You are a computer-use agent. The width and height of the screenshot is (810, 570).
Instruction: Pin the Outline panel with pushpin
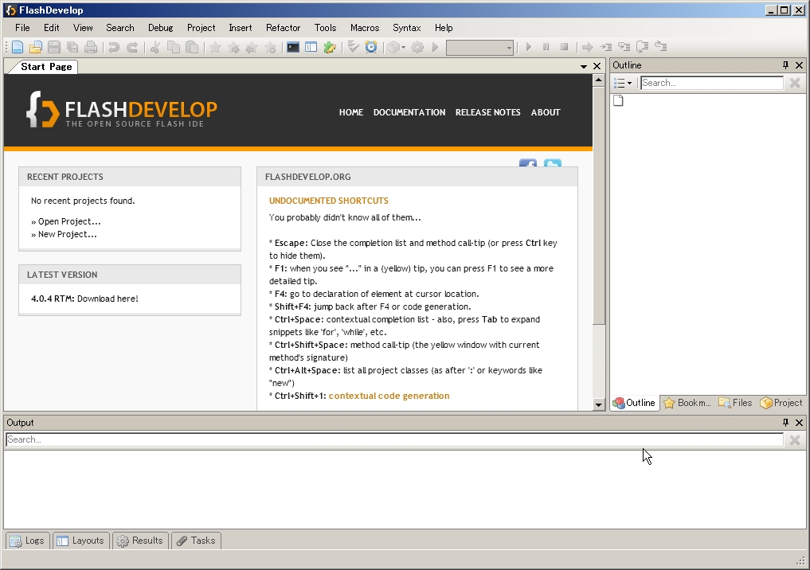click(x=786, y=65)
